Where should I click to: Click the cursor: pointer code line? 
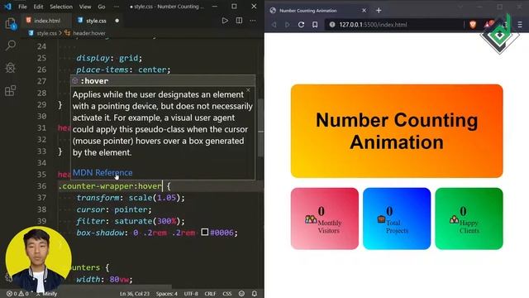[114, 209]
